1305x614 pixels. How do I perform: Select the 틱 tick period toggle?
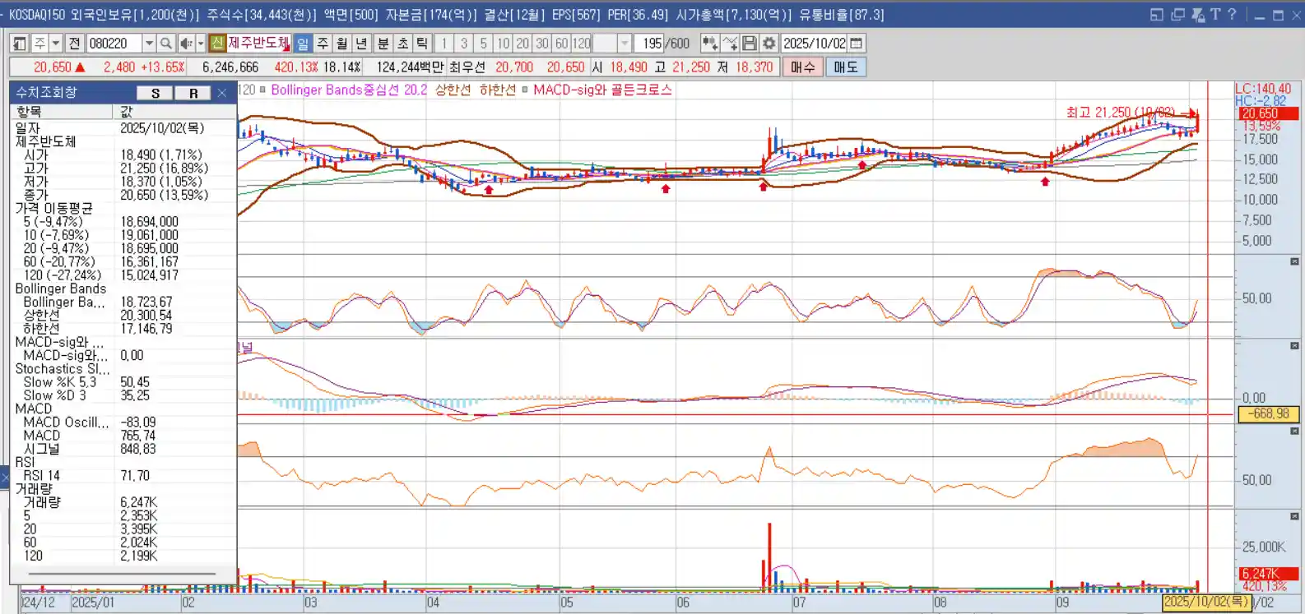pos(422,43)
